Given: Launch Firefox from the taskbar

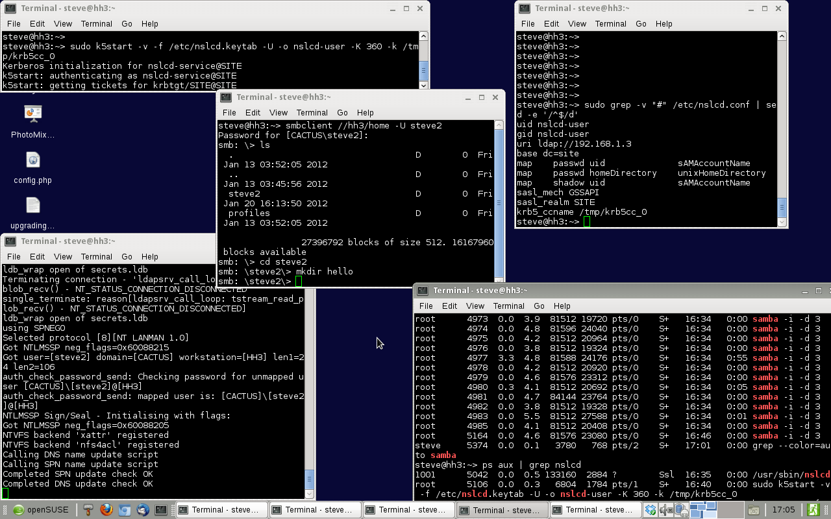Looking at the screenshot, I should [x=106, y=510].
